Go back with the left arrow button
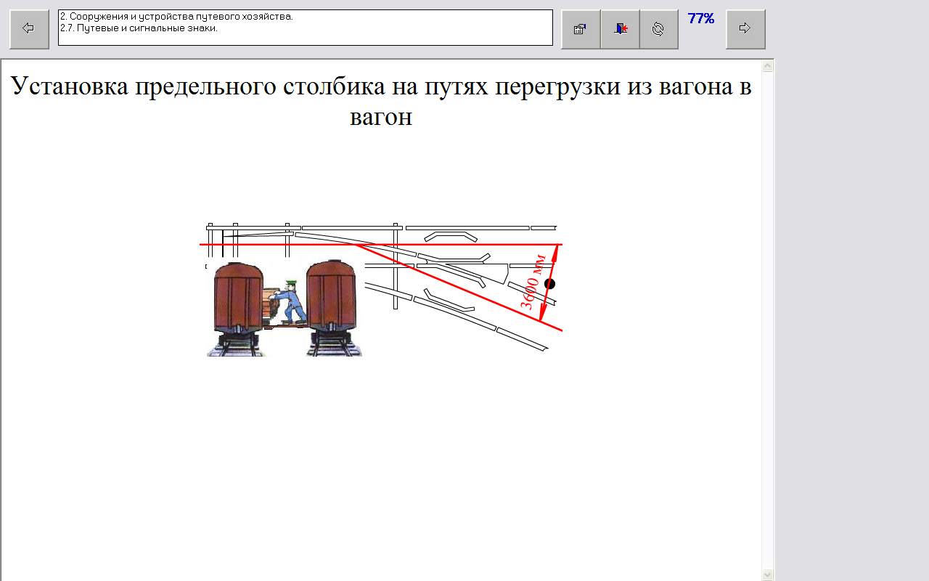The width and height of the screenshot is (929, 581). point(29,29)
